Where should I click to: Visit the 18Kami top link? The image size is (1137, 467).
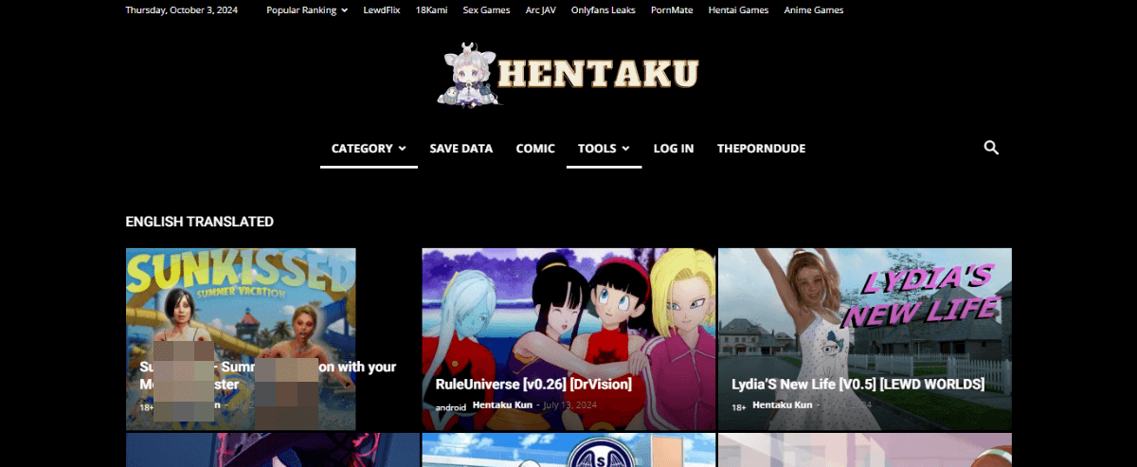(431, 10)
